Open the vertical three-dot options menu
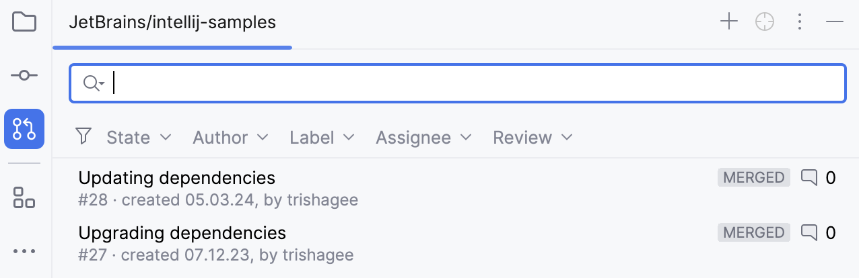The image size is (859, 278). pos(800,22)
